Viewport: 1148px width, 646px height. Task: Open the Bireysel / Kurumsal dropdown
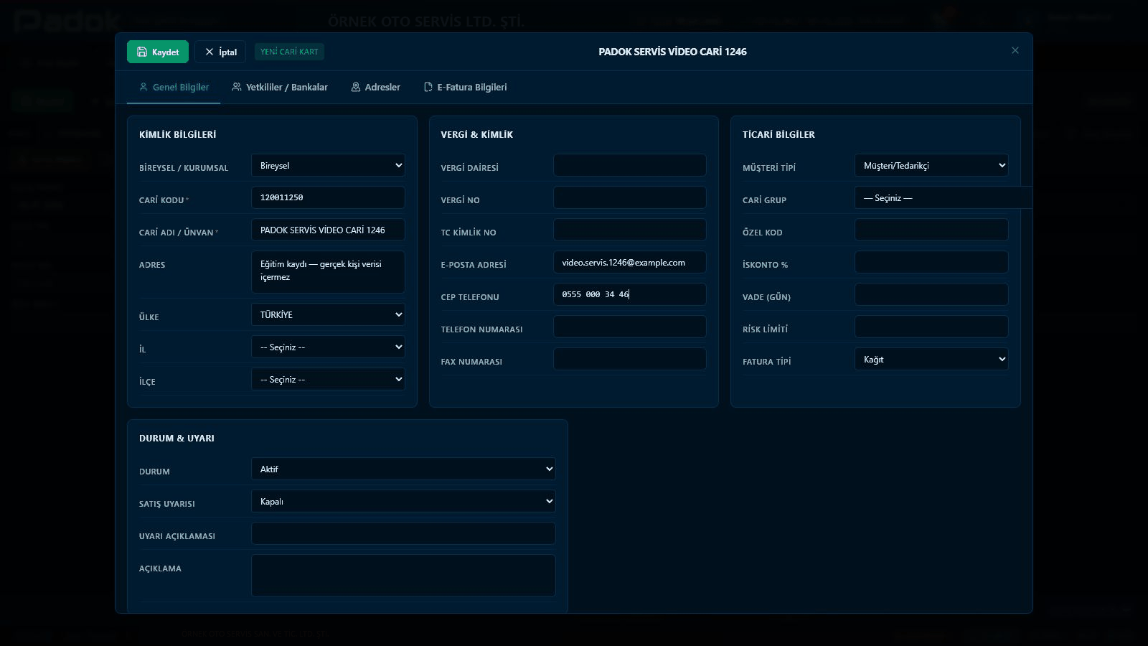point(328,165)
